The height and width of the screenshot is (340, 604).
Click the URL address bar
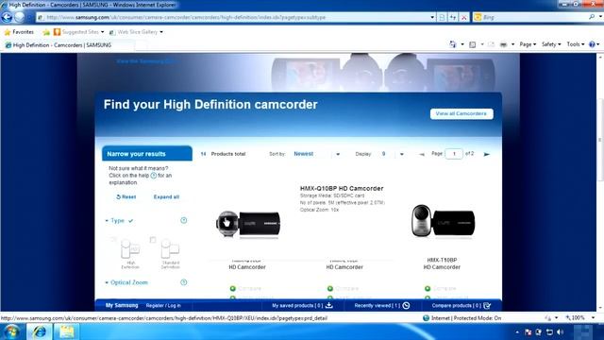pos(237,17)
